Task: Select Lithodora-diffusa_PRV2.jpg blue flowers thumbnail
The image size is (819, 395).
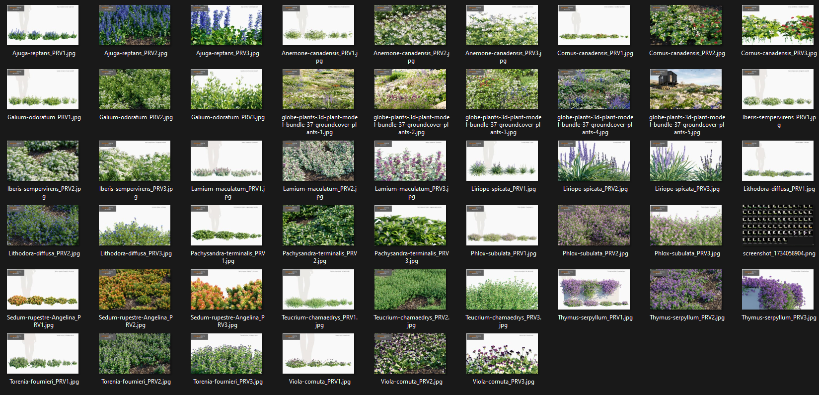Action: pos(43,226)
